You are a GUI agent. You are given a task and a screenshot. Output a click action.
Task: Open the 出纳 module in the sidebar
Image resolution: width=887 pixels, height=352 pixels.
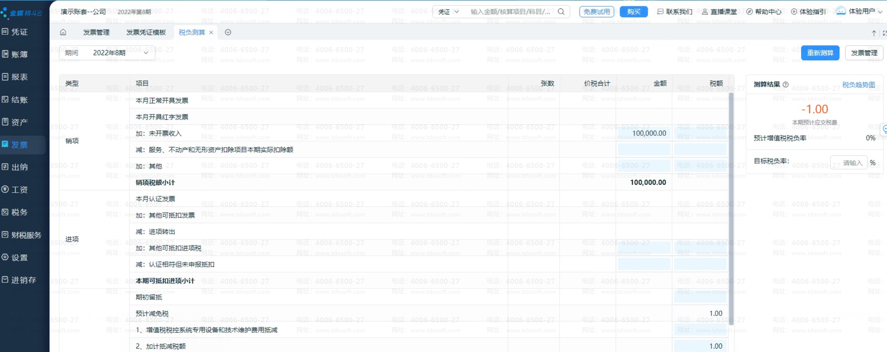point(15,167)
